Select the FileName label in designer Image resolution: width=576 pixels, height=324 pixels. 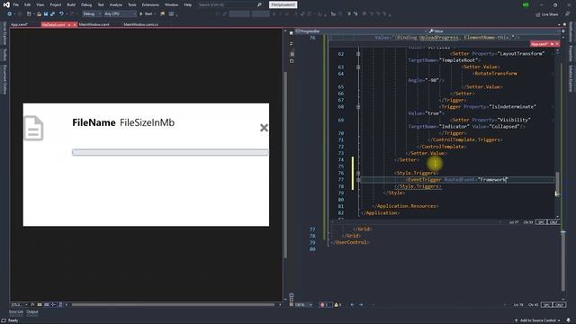[94, 122]
